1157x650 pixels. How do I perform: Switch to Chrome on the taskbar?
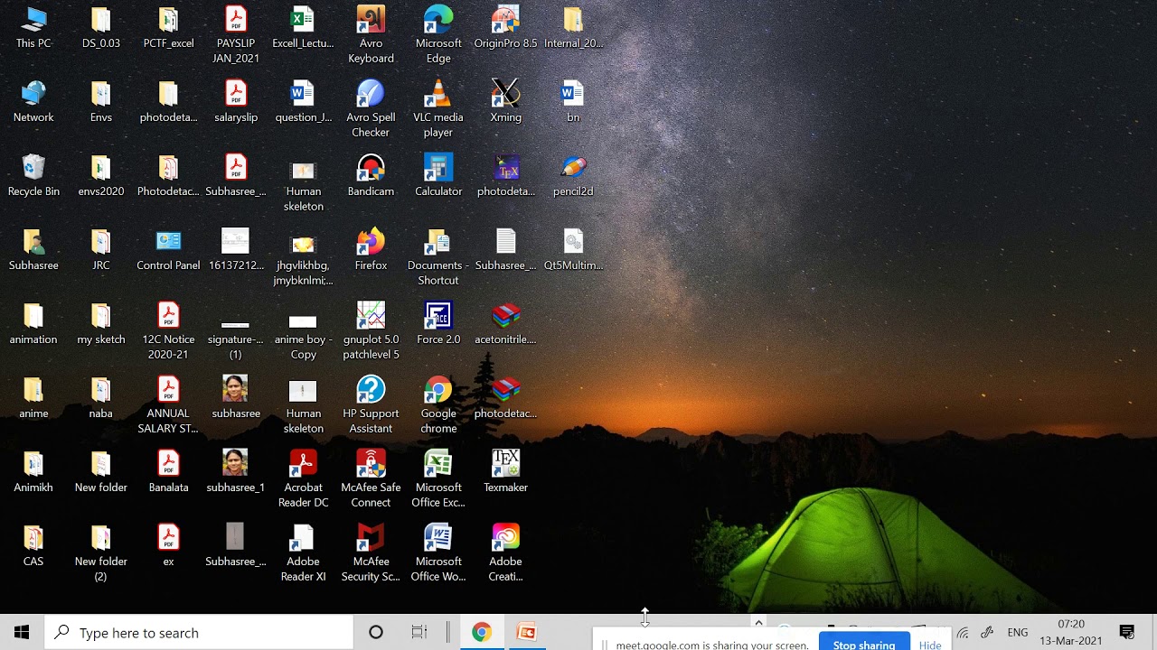(x=481, y=632)
